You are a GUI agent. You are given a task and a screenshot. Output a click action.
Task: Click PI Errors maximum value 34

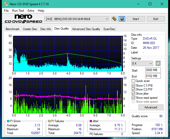(39, 129)
